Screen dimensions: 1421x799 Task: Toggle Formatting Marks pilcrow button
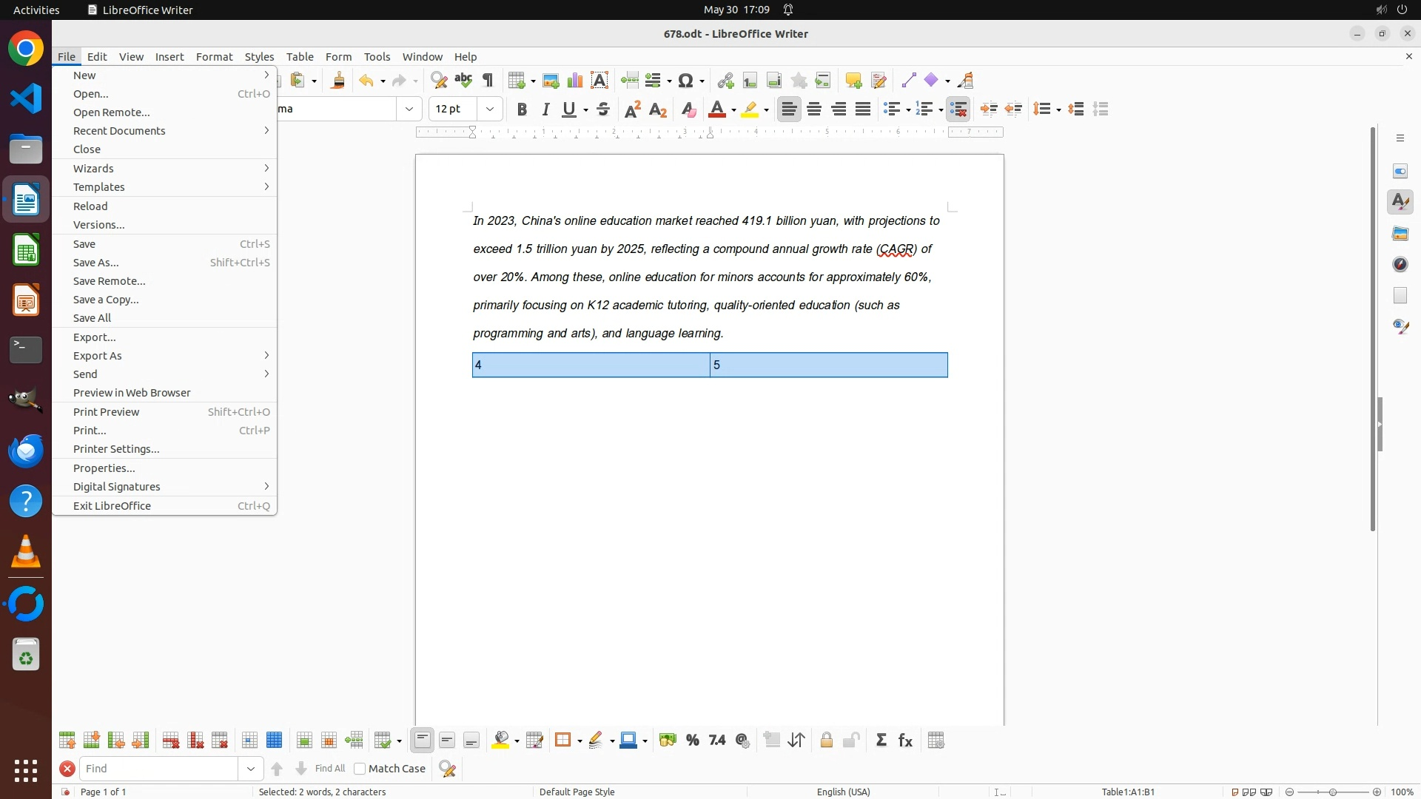488,81
